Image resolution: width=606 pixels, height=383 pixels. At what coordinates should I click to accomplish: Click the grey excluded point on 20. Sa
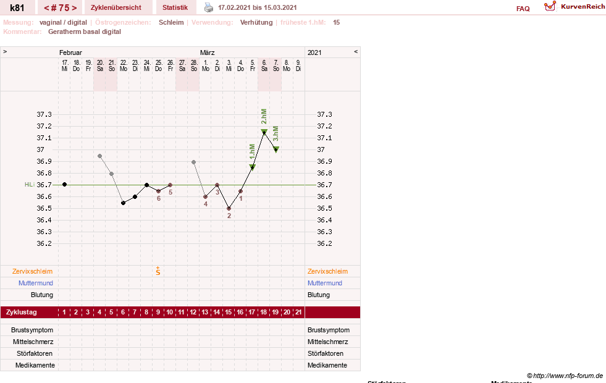pos(99,156)
